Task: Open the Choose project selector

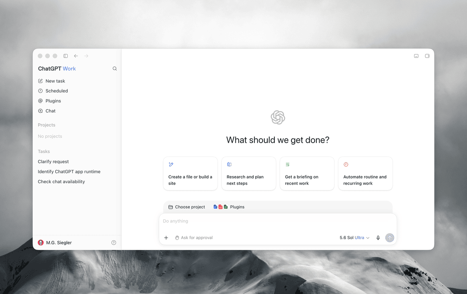Action: point(187,207)
